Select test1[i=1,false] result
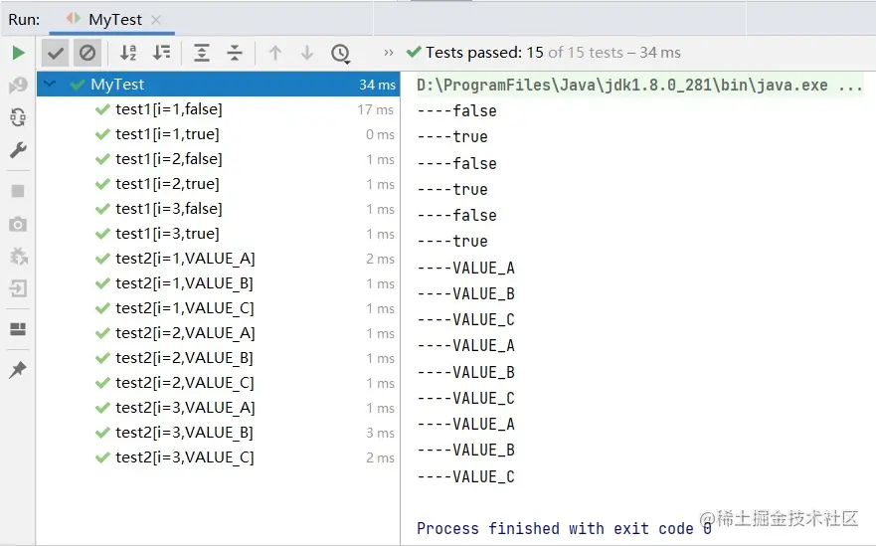Image resolution: width=876 pixels, height=546 pixels. tap(218, 109)
